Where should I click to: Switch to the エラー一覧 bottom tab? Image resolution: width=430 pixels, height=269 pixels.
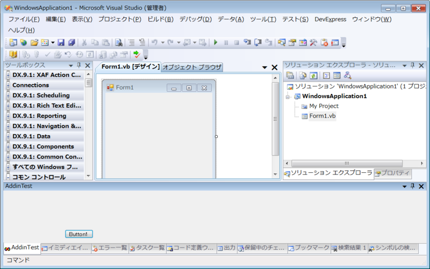(x=110, y=248)
